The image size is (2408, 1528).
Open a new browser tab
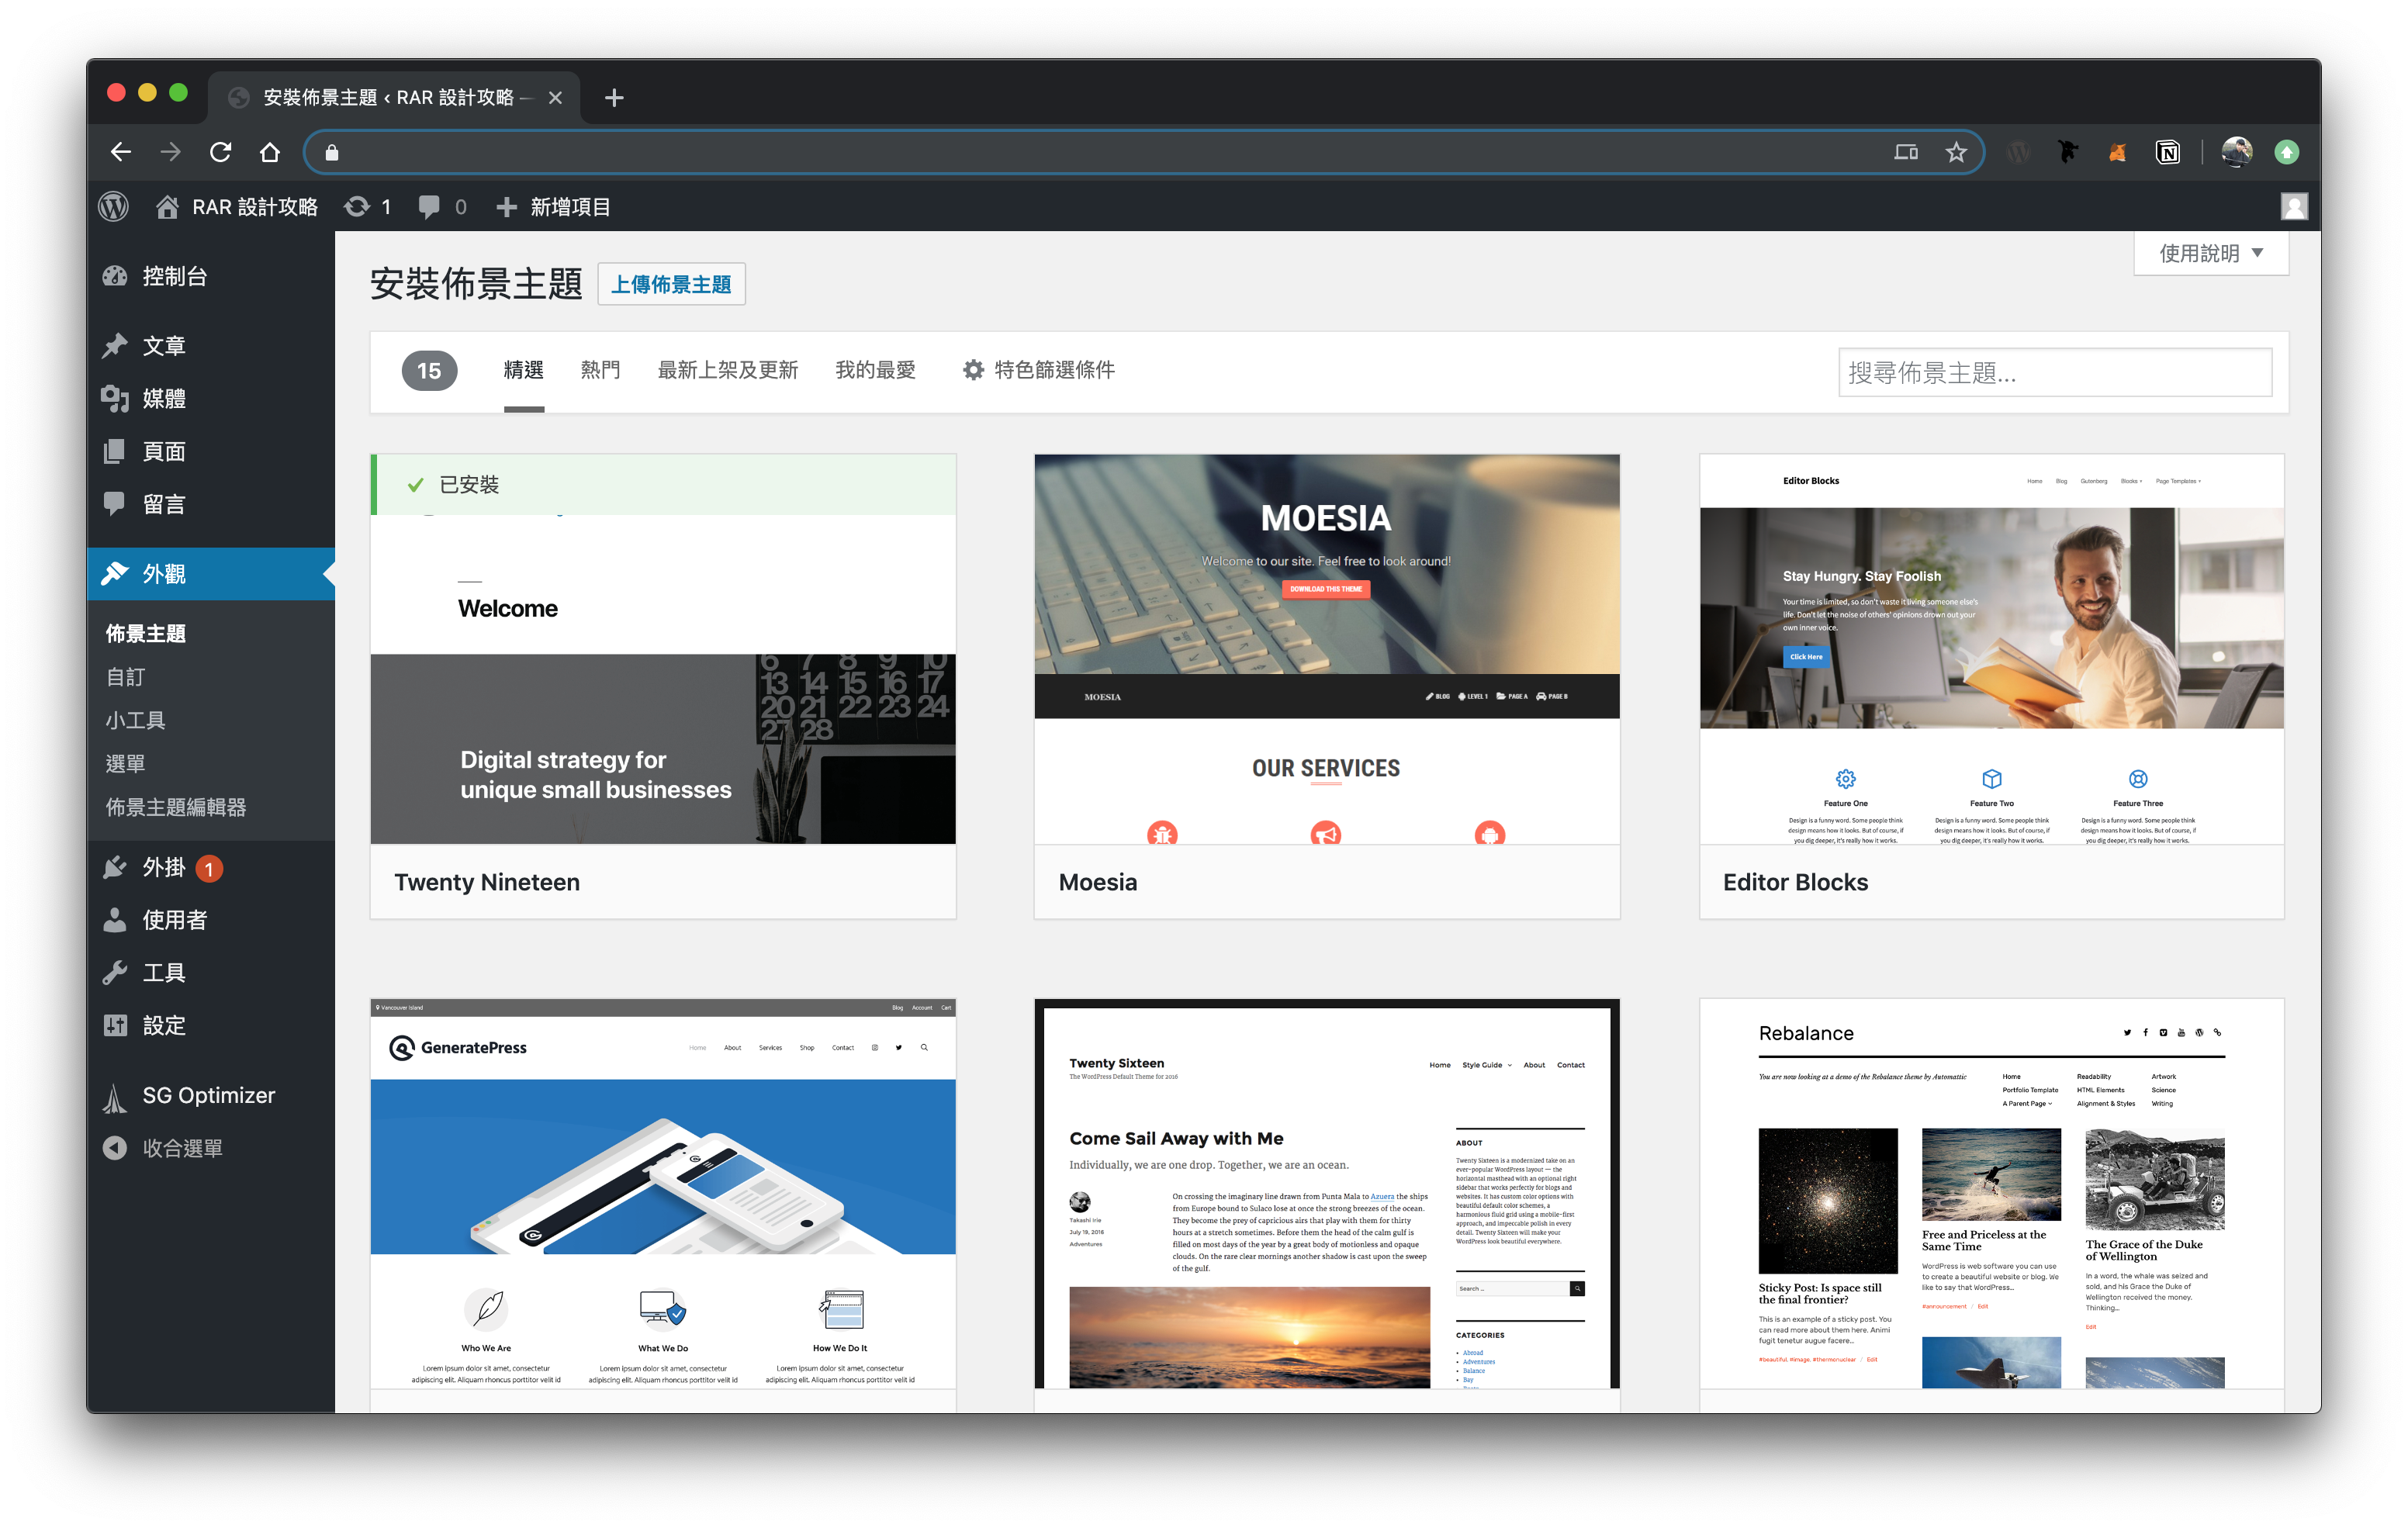(614, 97)
